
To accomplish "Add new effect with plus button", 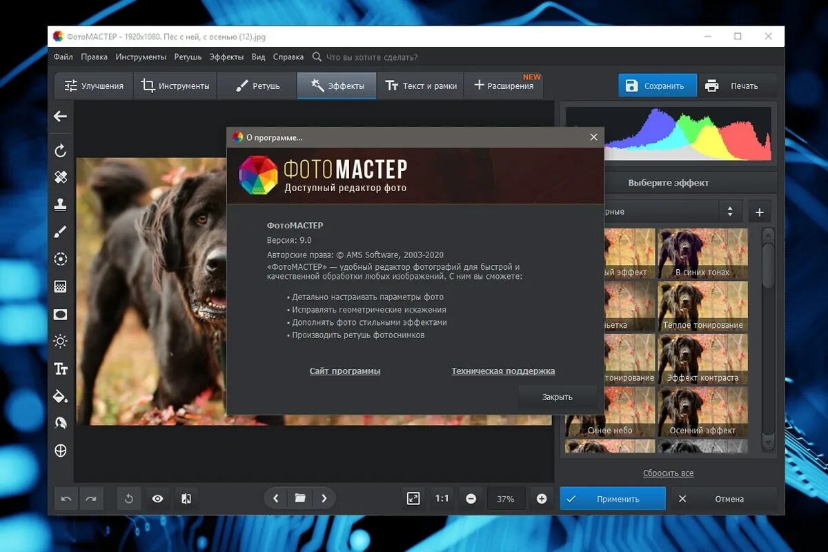I will 759,212.
